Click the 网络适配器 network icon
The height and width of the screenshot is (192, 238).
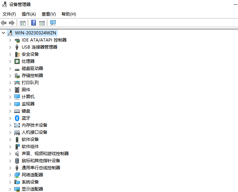[x=17, y=175]
